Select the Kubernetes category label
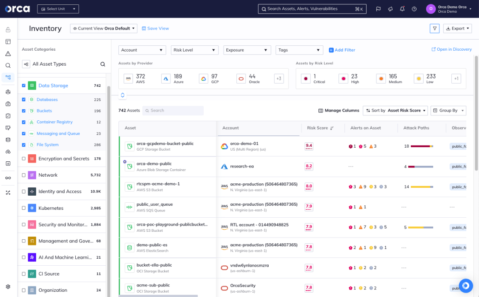 pos(51,208)
